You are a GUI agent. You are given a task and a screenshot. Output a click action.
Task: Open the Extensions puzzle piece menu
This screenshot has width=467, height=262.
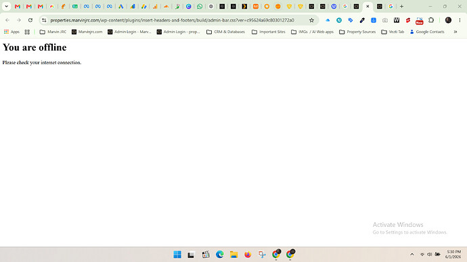click(x=431, y=20)
